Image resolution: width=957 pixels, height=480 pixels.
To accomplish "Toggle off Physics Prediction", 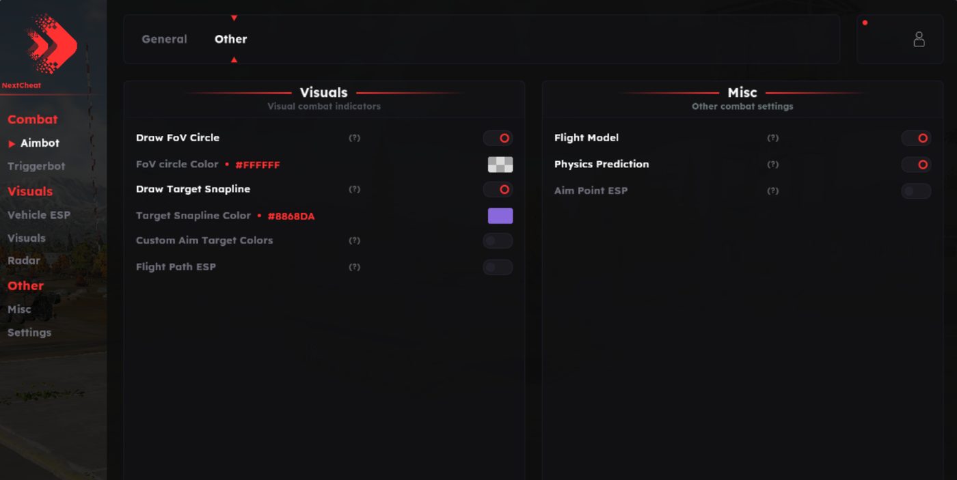I will (x=916, y=165).
